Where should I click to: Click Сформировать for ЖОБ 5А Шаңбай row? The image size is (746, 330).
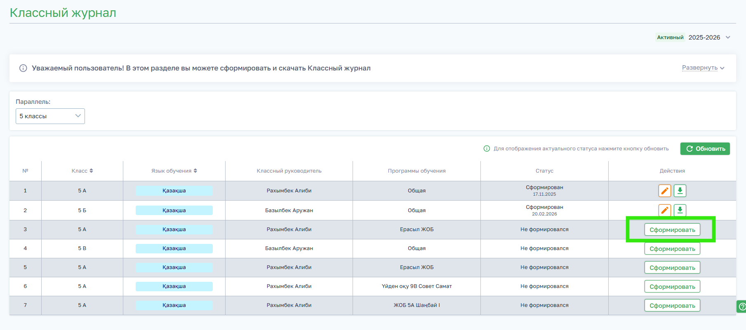tap(672, 306)
